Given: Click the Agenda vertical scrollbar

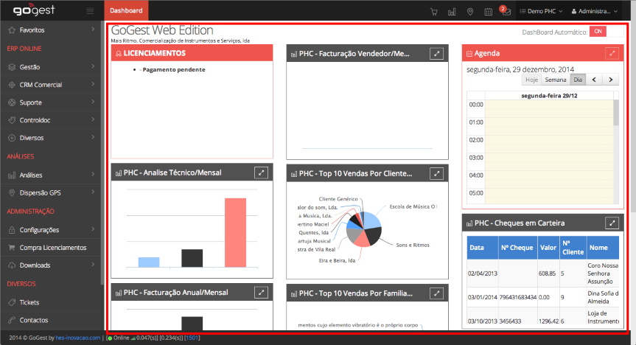Looking at the screenshot, I should click(x=616, y=112).
